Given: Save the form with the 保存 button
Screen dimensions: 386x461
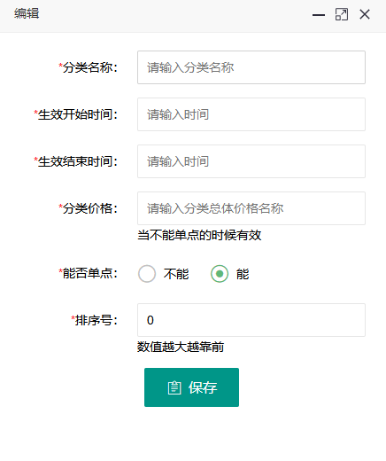Looking at the screenshot, I should 191,387.
